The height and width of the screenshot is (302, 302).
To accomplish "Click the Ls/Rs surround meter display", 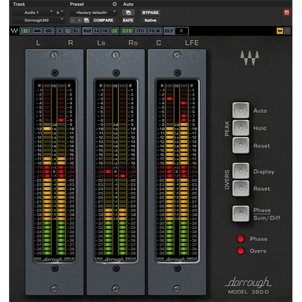I will coord(116,171).
